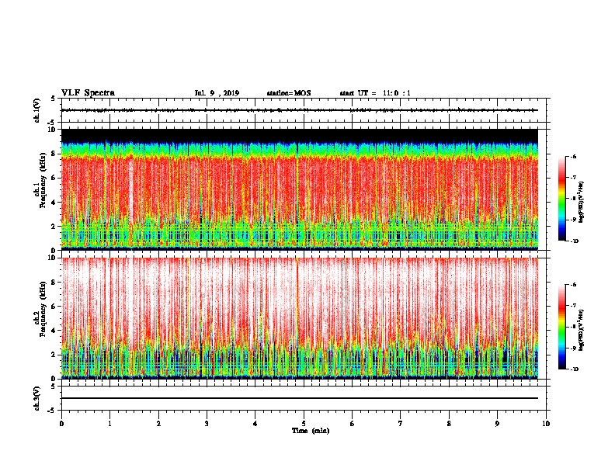This screenshot has height=475, width=615.
Task: Click inside the ch.1 spectrogram panel
Action: 300,189
